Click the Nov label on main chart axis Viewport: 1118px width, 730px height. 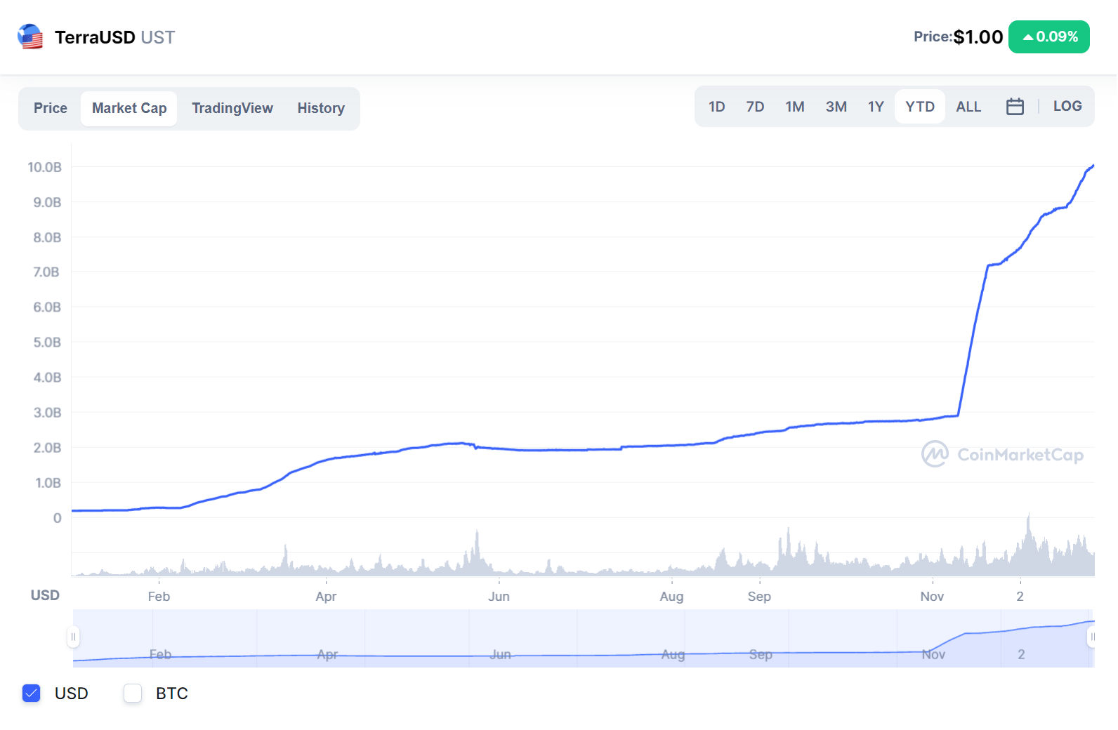(933, 597)
